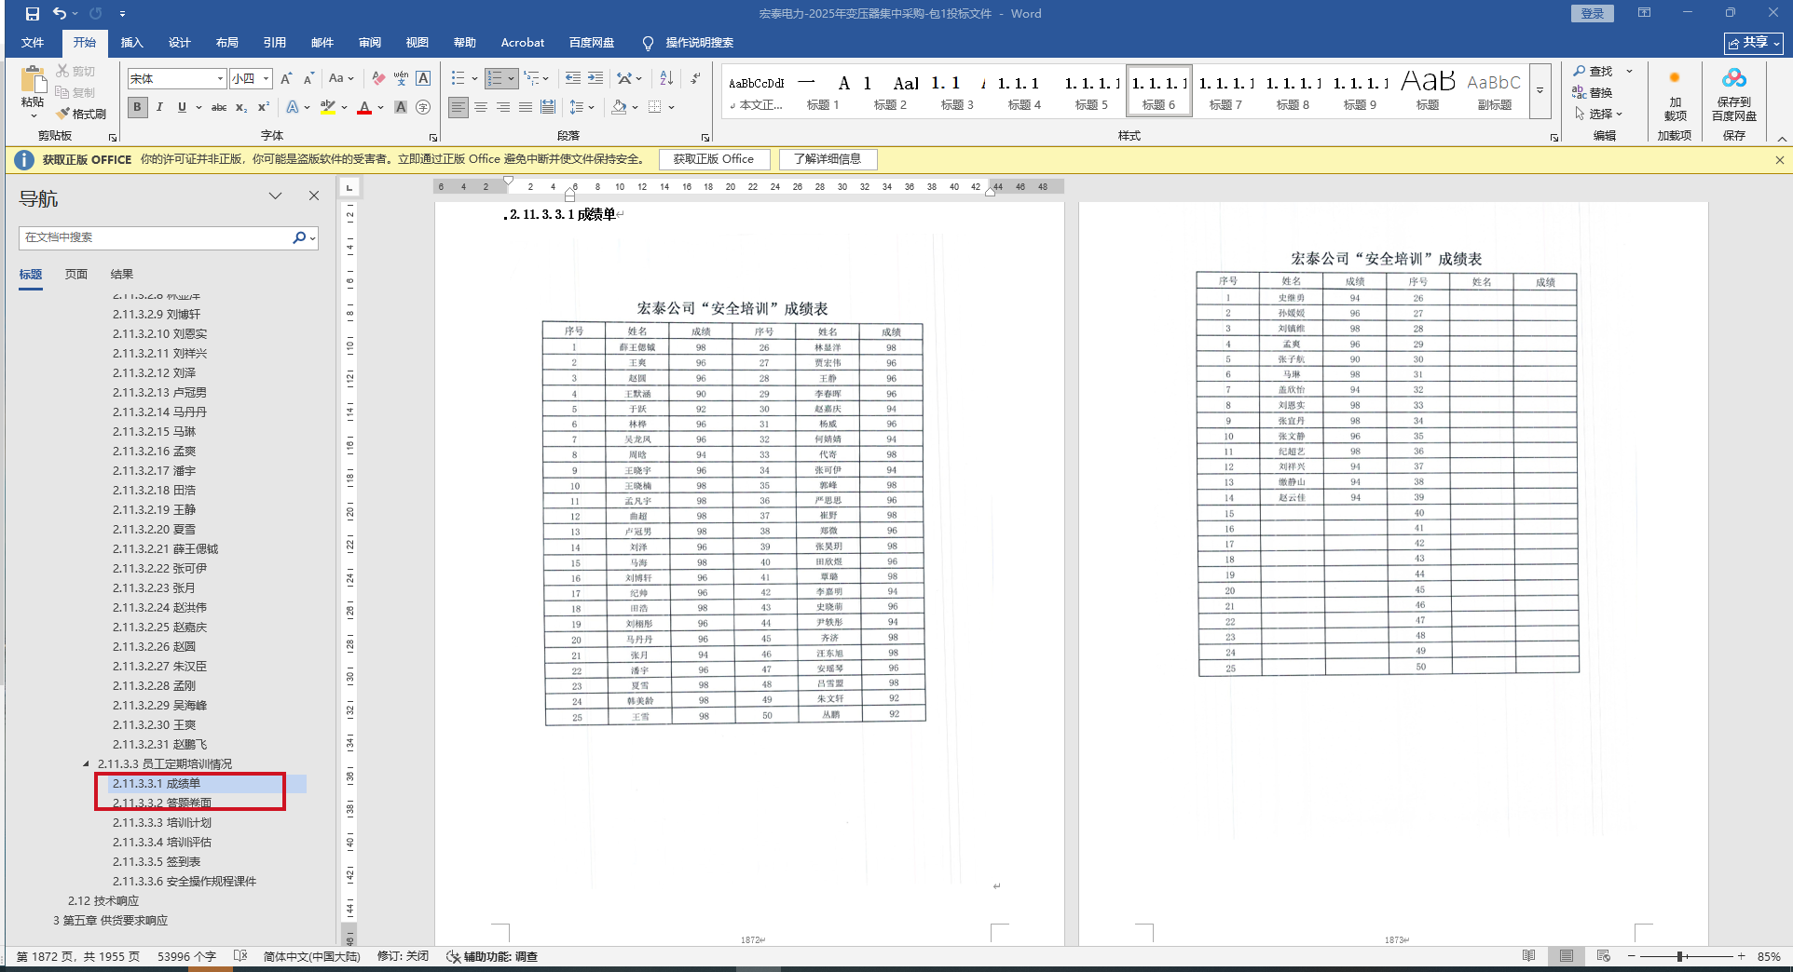This screenshot has height=972, width=1793.
Task: Click the Clear Formatting eraser icon
Action: pos(378,79)
